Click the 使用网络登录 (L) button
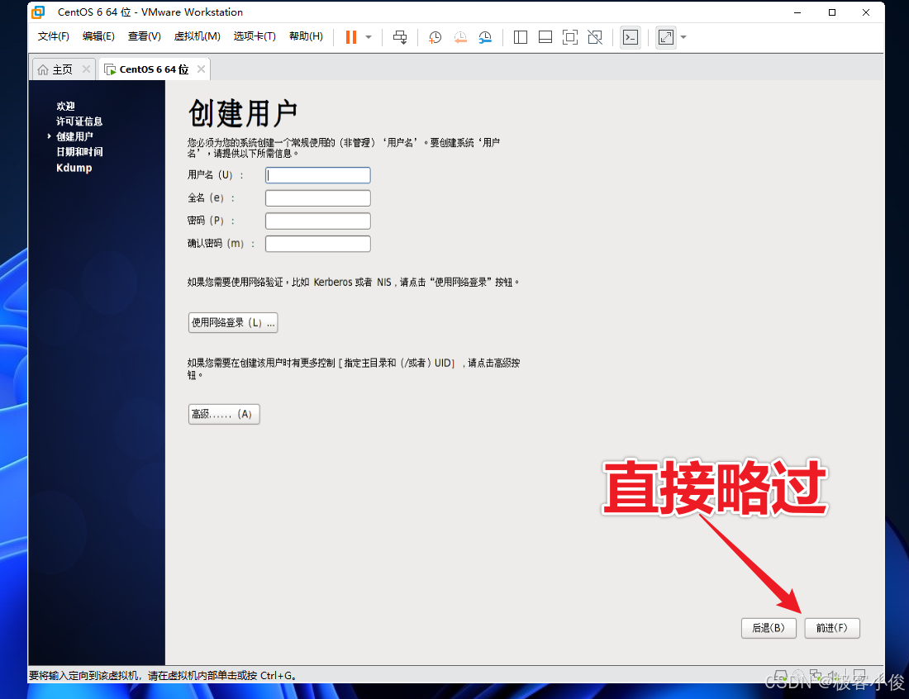 click(x=233, y=323)
